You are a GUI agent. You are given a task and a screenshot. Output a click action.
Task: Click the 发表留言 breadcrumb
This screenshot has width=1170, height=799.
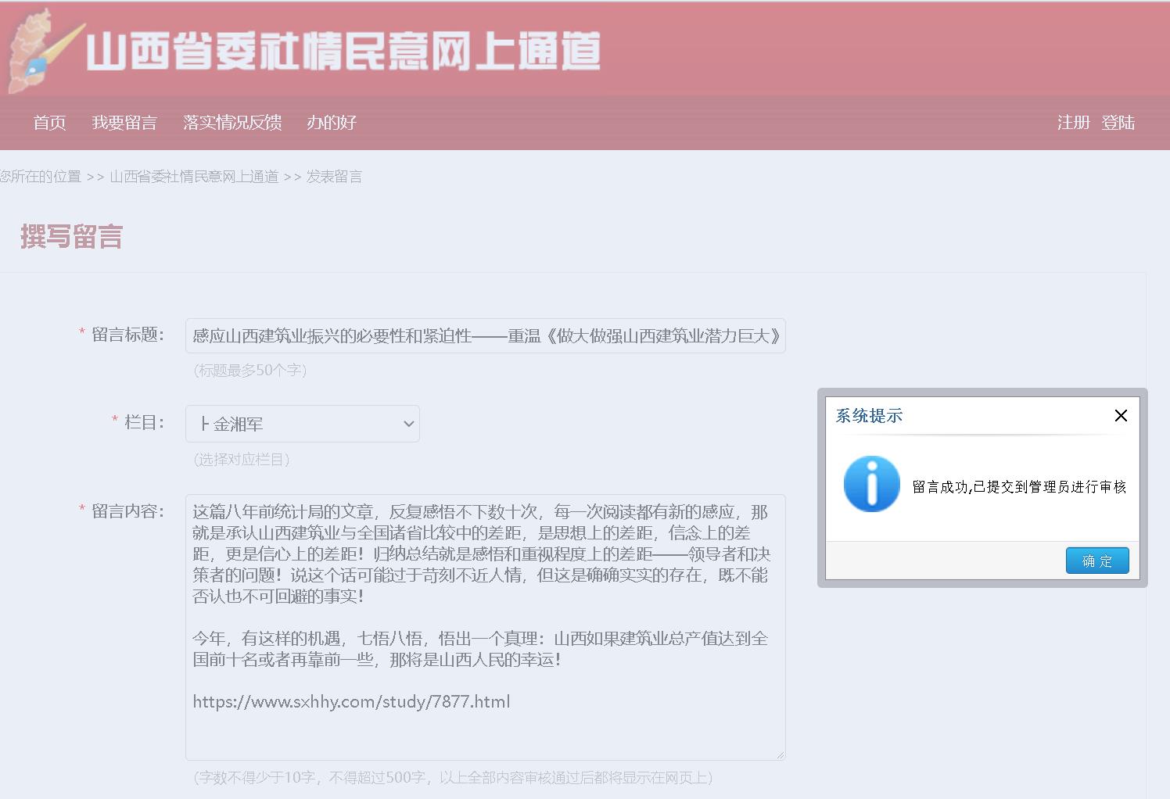coord(334,177)
